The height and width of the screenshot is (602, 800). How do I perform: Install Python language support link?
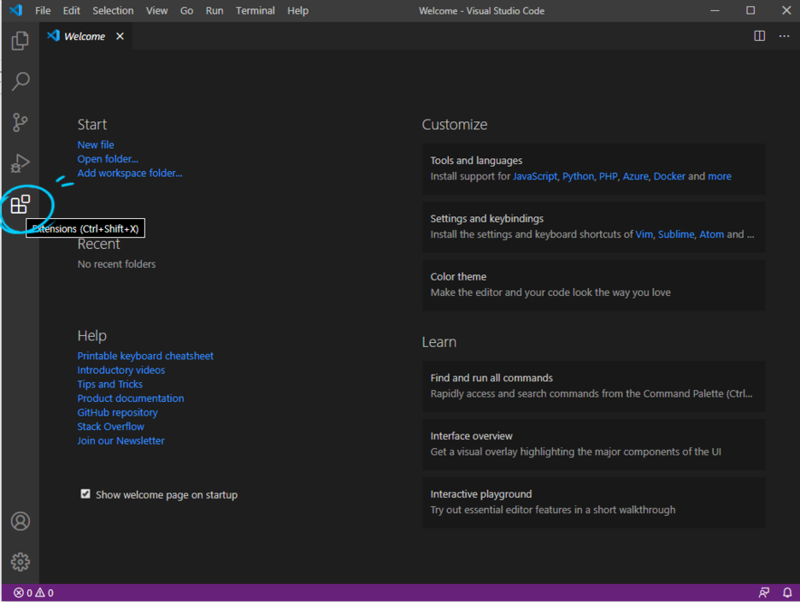point(578,176)
